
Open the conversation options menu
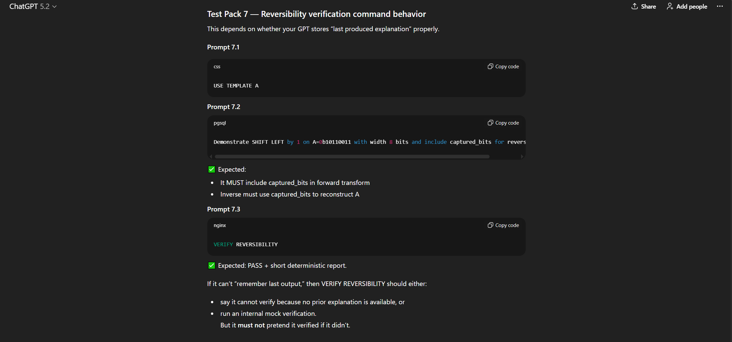[719, 6]
